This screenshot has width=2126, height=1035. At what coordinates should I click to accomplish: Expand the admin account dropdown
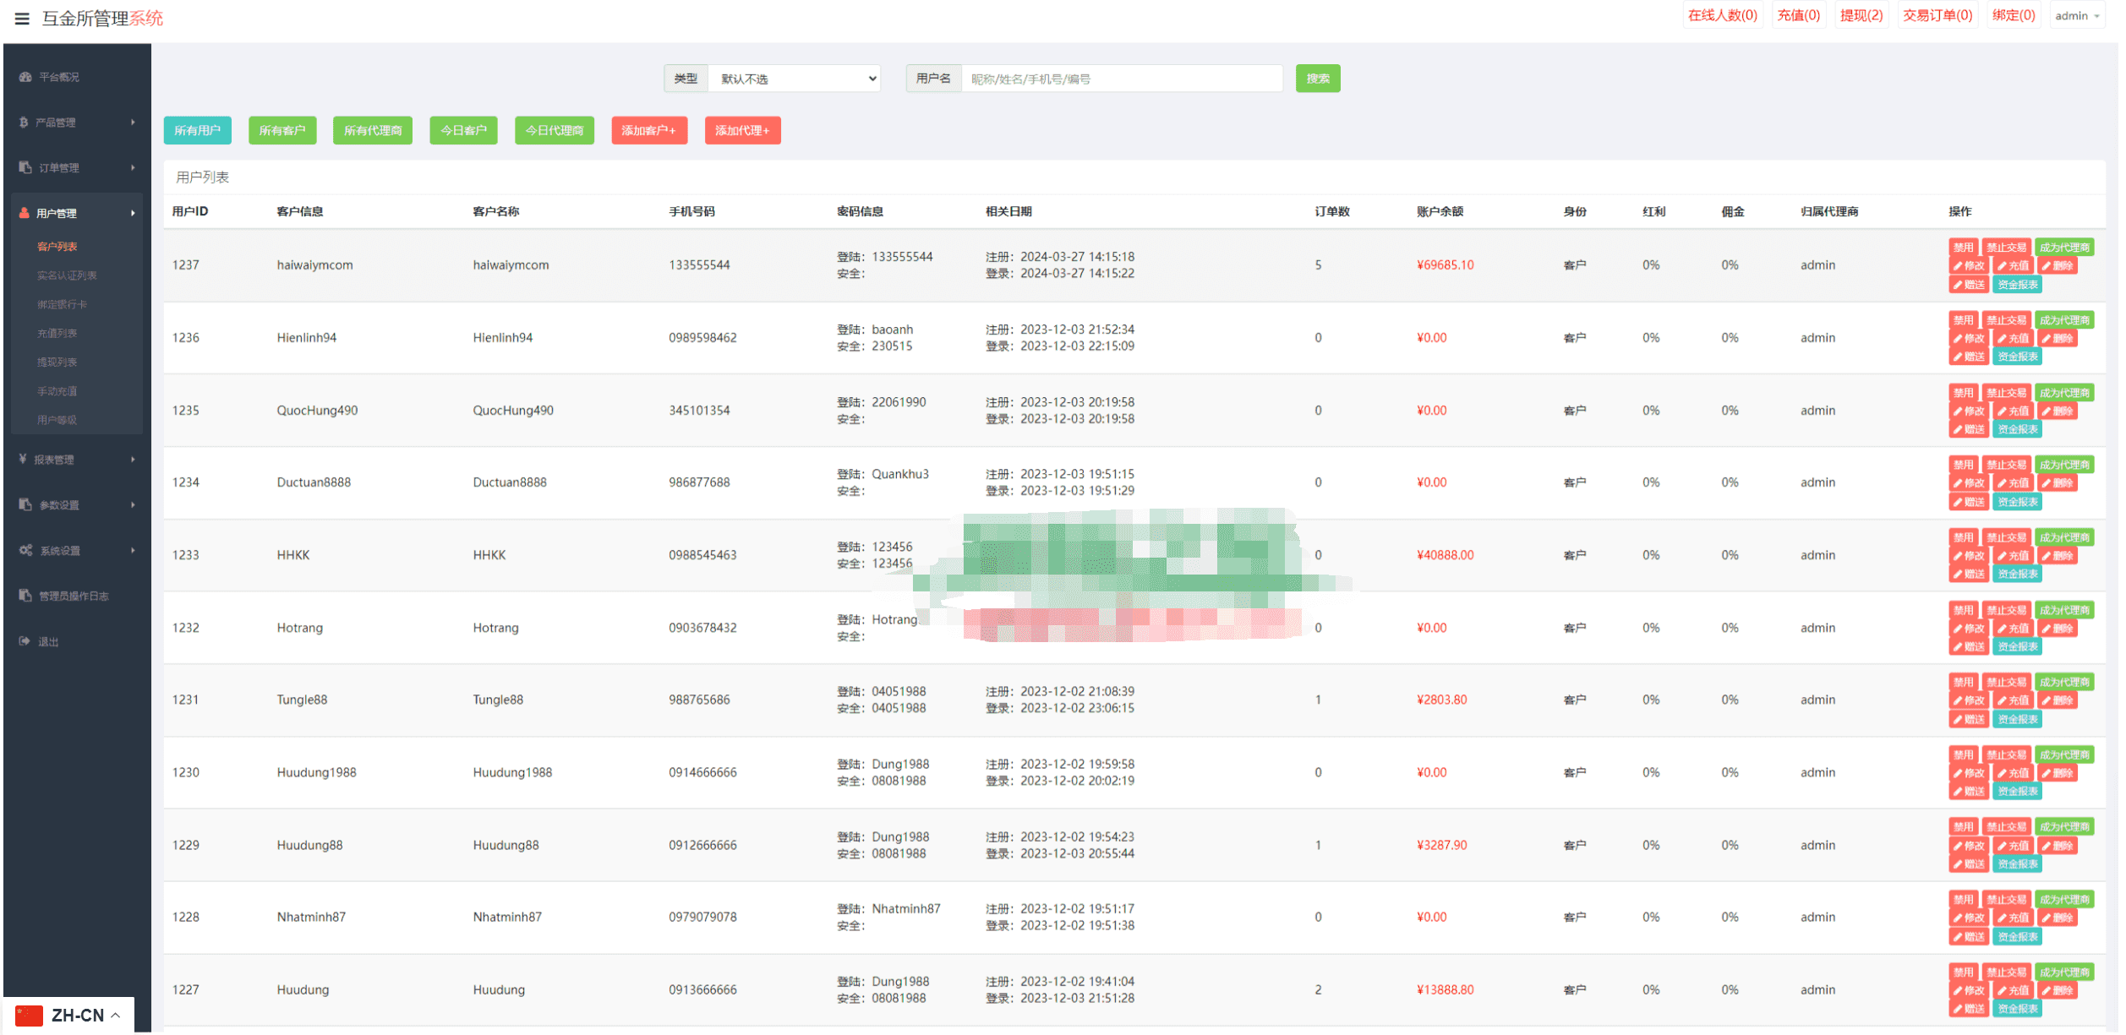(x=2078, y=16)
